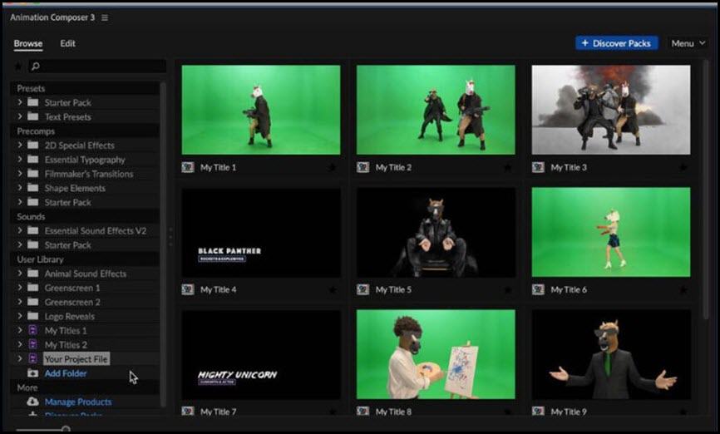Click the folder icon next to Shape Elements
The width and height of the screenshot is (720, 434).
tap(32, 187)
